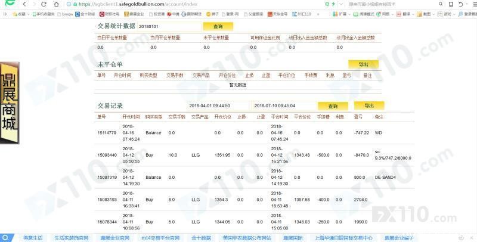The image size is (477, 242).
Task: Click the browser back arrow
Action: point(24,4)
